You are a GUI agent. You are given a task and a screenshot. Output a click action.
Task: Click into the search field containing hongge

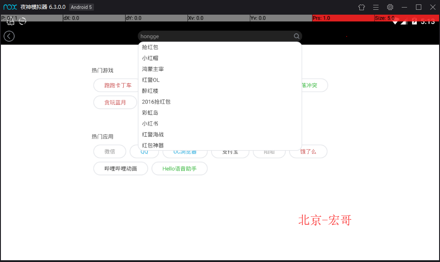click(220, 36)
